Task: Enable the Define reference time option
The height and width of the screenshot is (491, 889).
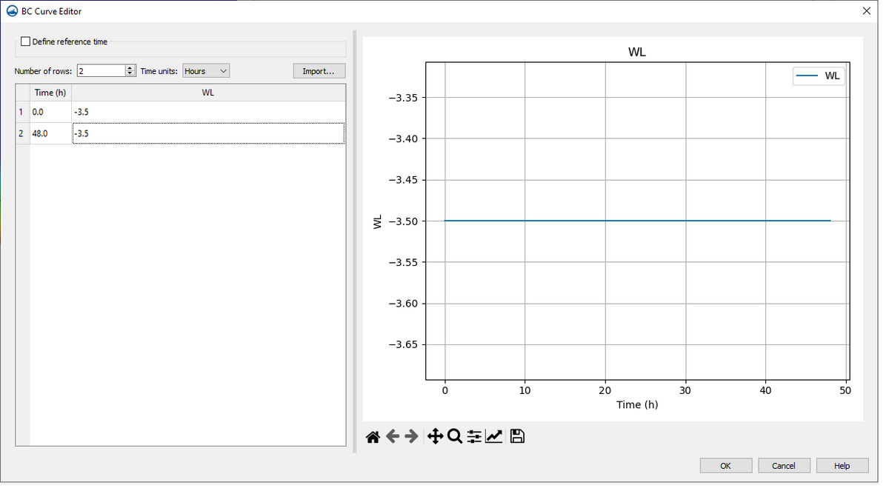Action: click(x=24, y=41)
